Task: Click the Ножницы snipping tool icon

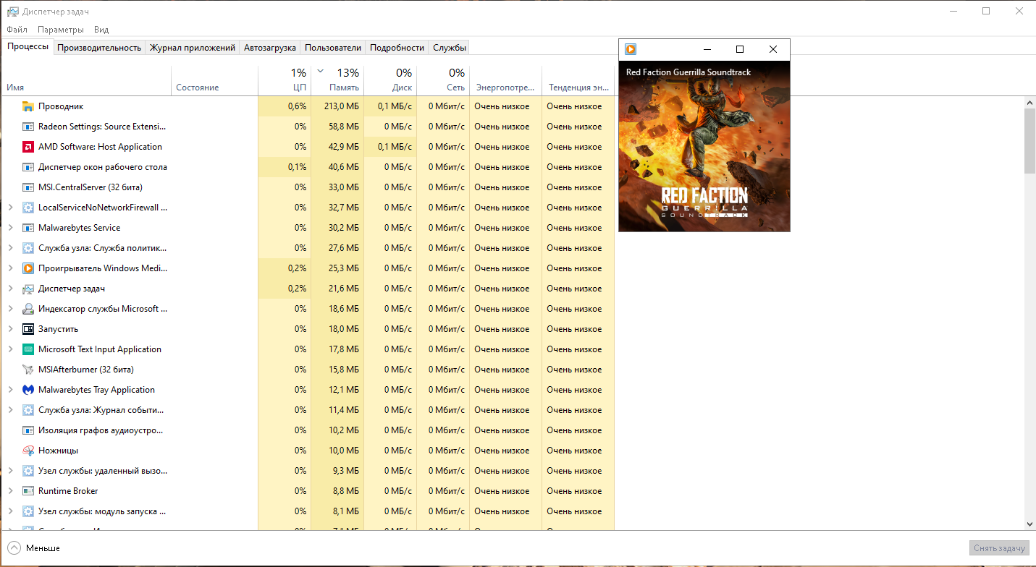Action: [x=28, y=451]
